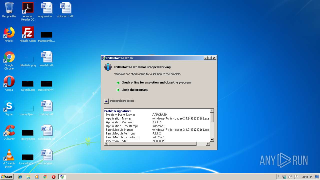Viewport: 320px width, 180px height.
Task: Select the connectjan file icon
Action: (28, 110)
